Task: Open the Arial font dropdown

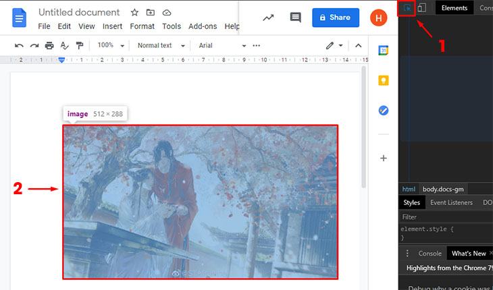Action: [222, 45]
